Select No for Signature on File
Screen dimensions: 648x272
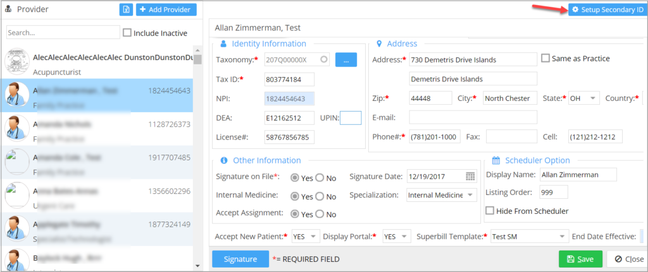pyautogui.click(x=320, y=178)
